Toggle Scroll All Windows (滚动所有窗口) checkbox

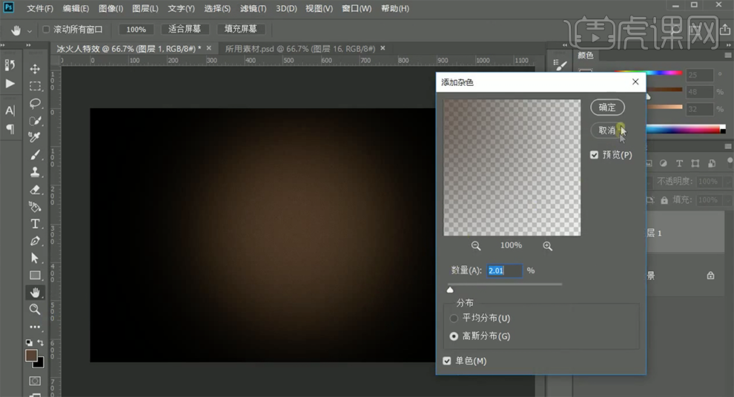tap(46, 30)
